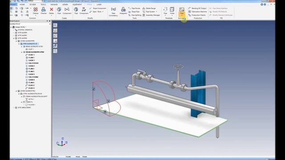Click Component in the Create group

tap(67, 11)
